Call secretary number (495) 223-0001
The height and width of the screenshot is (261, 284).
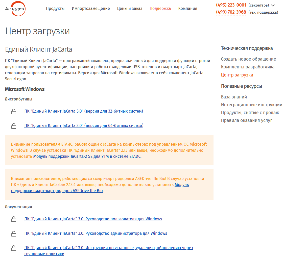[x=231, y=5]
